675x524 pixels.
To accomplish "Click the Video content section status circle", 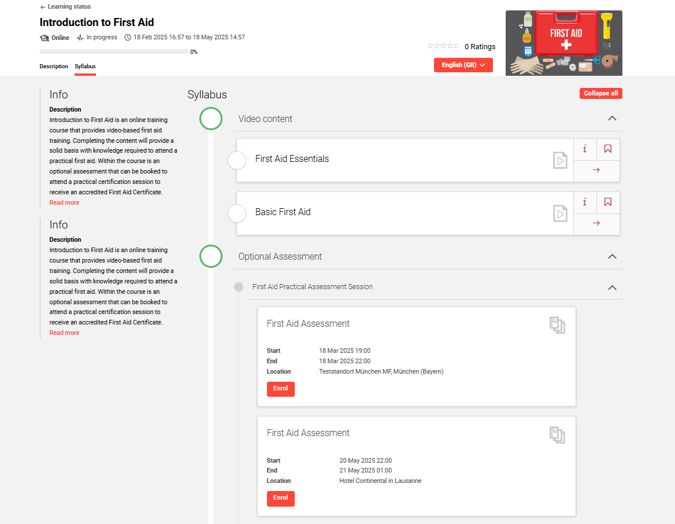I will (x=211, y=119).
